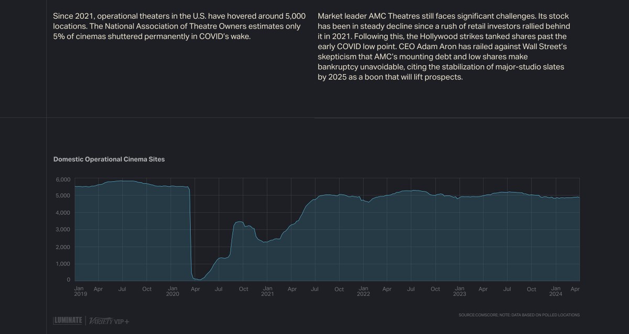This screenshot has width=629, height=334.
Task: Click the Jan 2020 x-axis label
Action: 172,292
